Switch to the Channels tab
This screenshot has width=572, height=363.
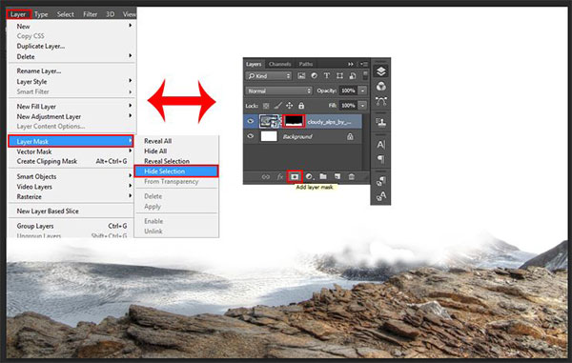click(x=279, y=64)
